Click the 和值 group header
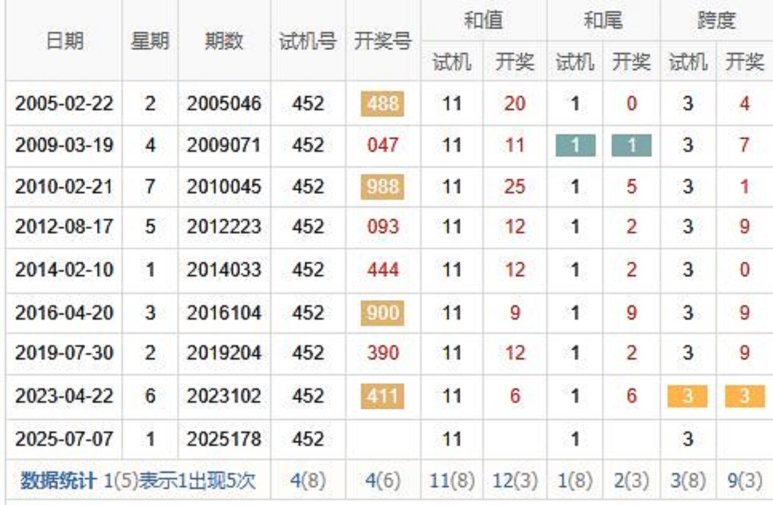The width and height of the screenshot is (773, 505). pyautogui.click(x=483, y=20)
